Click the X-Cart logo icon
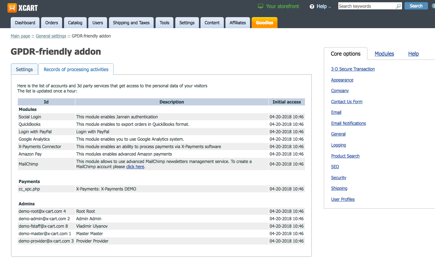This screenshot has width=435, height=261. [12, 7]
